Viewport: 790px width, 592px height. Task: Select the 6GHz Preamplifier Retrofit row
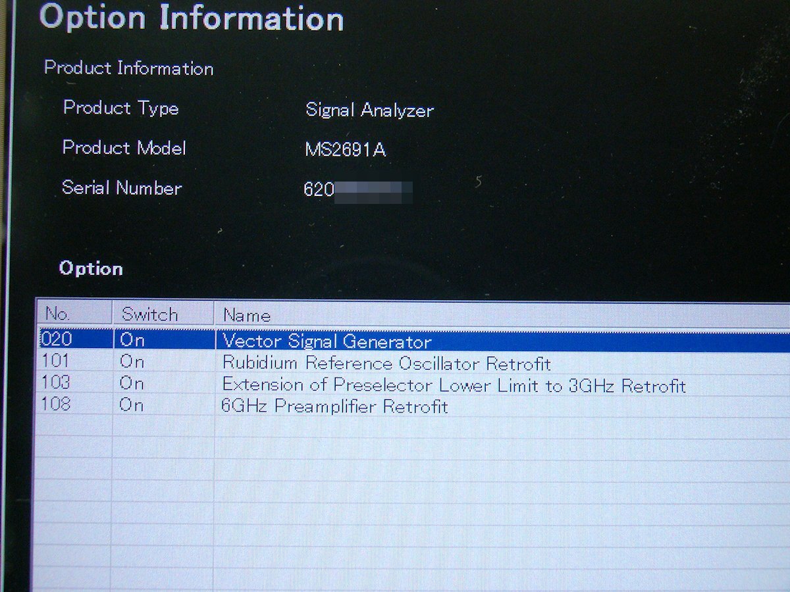coord(335,407)
